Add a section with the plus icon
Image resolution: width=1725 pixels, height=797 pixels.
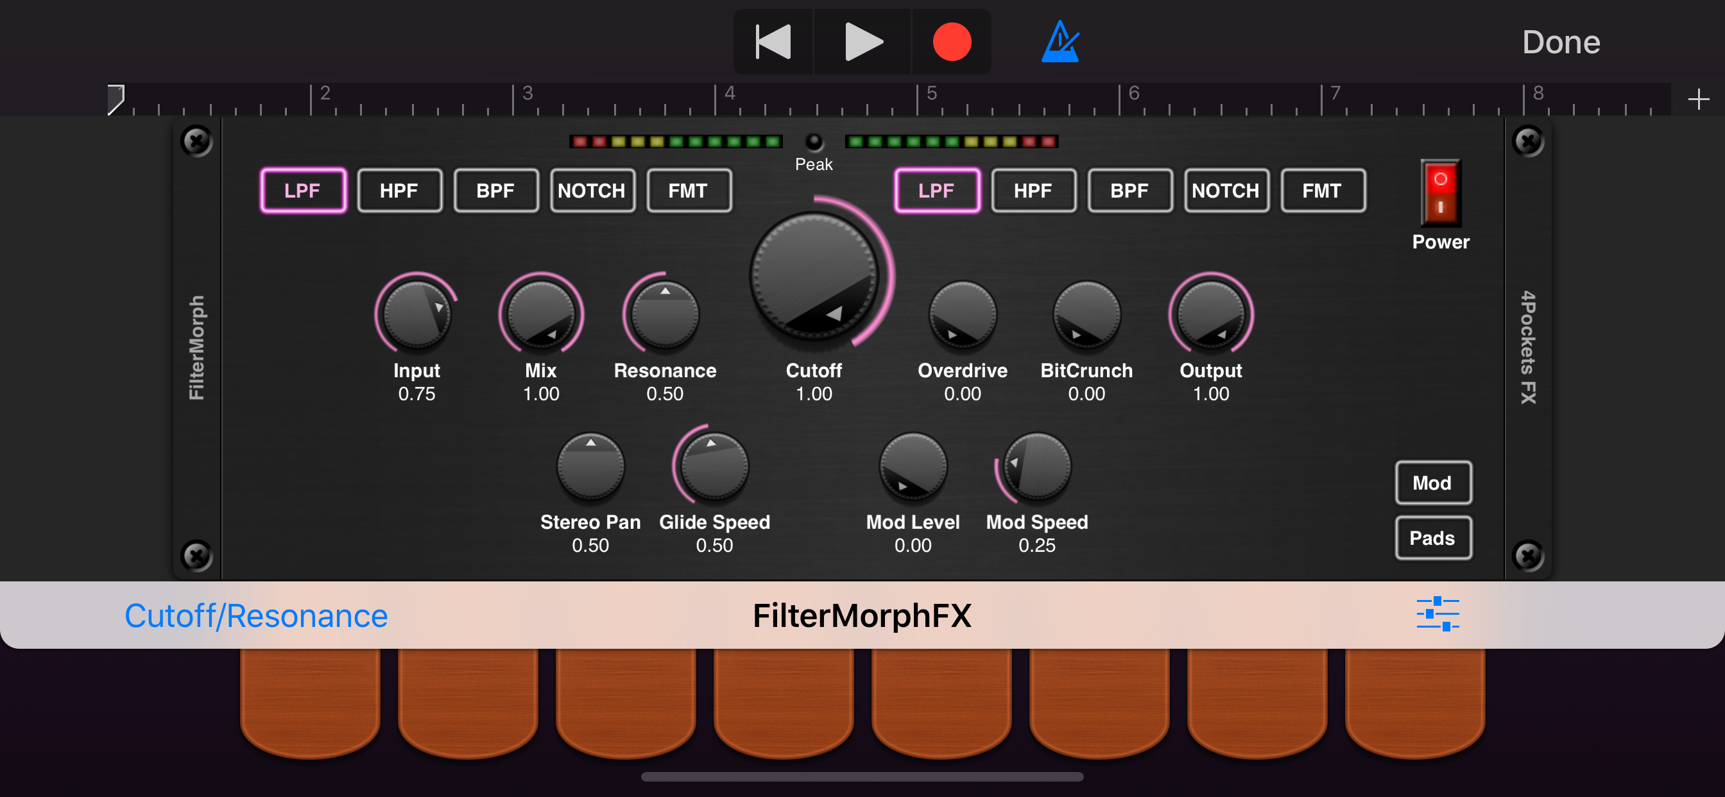(x=1698, y=99)
